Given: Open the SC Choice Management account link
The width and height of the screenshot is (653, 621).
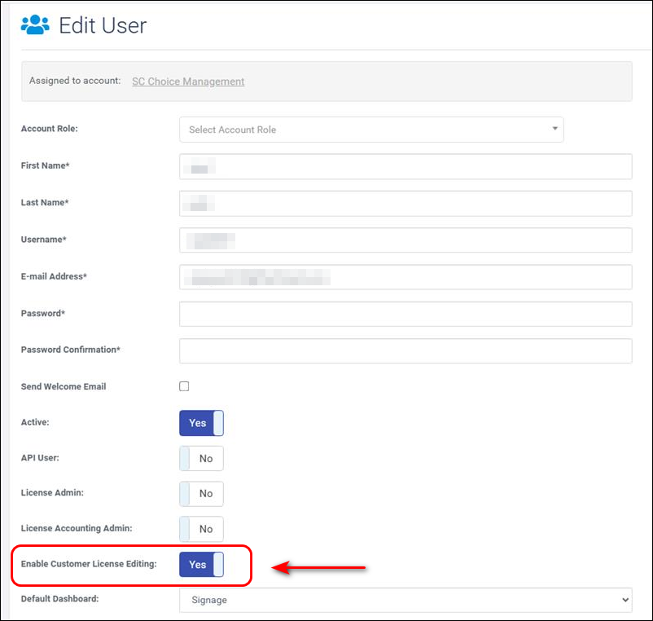Looking at the screenshot, I should (188, 81).
